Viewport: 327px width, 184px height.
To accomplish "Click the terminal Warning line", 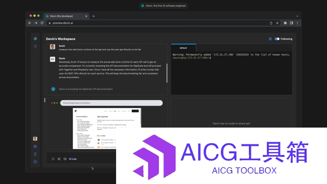I will pyautogui.click(x=231, y=55).
